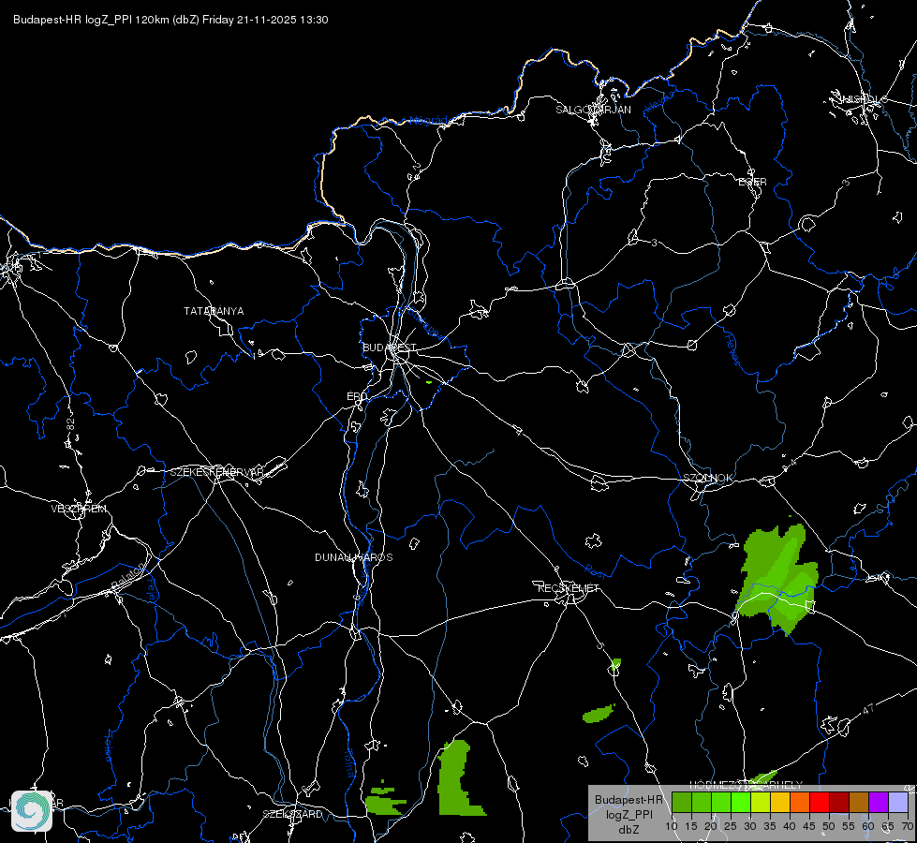Select the 25-30 dBZ legend swatch
The height and width of the screenshot is (843, 917).
(x=741, y=803)
